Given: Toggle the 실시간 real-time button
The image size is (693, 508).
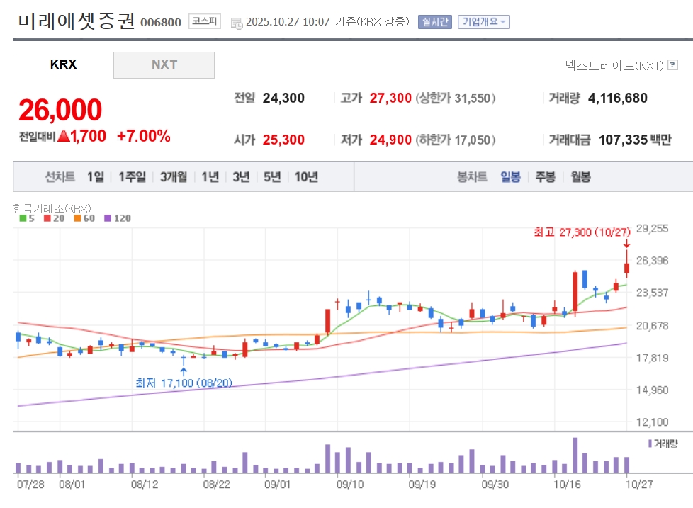Looking at the screenshot, I should click(x=435, y=22).
